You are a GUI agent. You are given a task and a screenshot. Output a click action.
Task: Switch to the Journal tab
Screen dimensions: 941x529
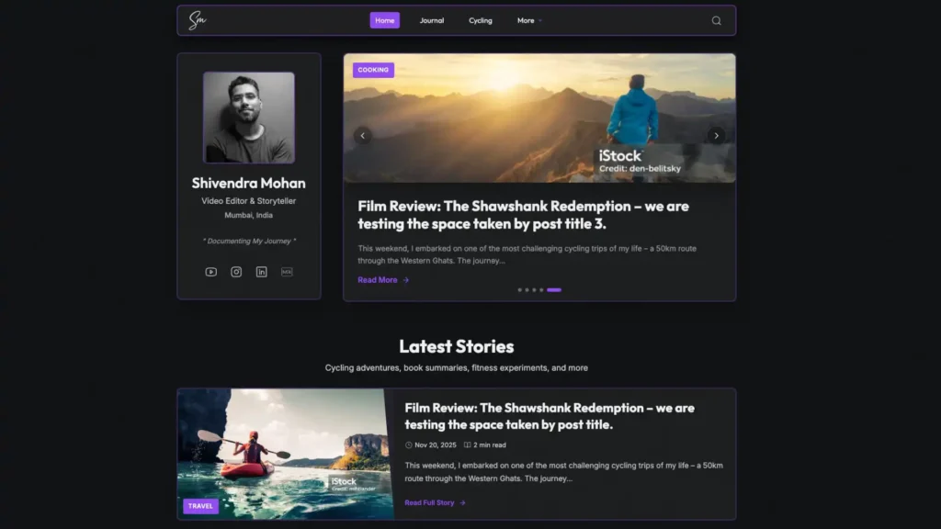pyautogui.click(x=432, y=19)
